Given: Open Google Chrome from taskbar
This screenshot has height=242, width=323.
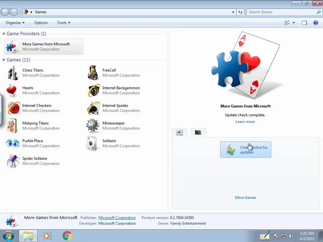Looking at the screenshot, I should click(67, 236).
